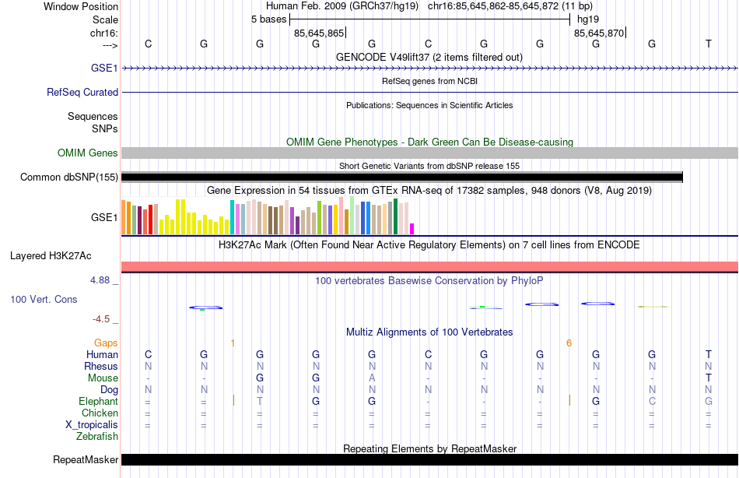Click the 4.88 conservation upper limit
Image resolution: width=739 pixels, height=478 pixels.
click(x=100, y=280)
